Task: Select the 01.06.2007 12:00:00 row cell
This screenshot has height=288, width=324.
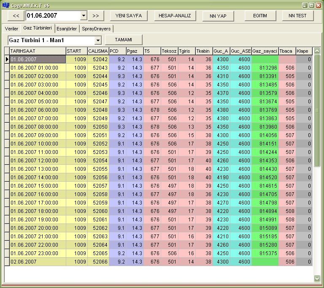Action: tap(38, 161)
